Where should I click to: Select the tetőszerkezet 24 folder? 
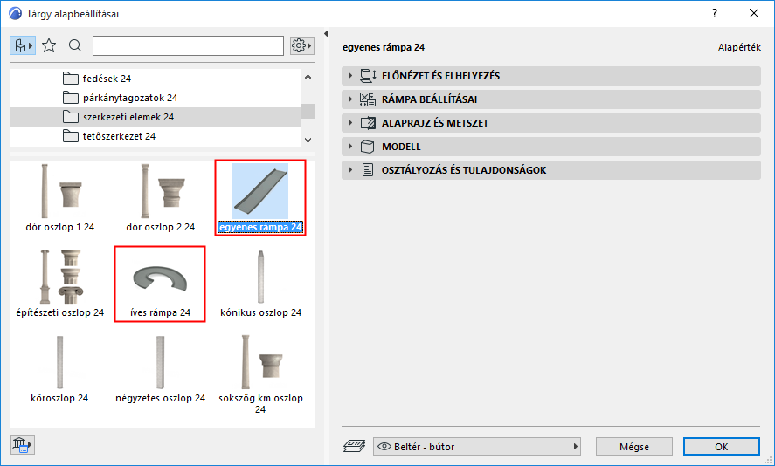click(x=156, y=136)
